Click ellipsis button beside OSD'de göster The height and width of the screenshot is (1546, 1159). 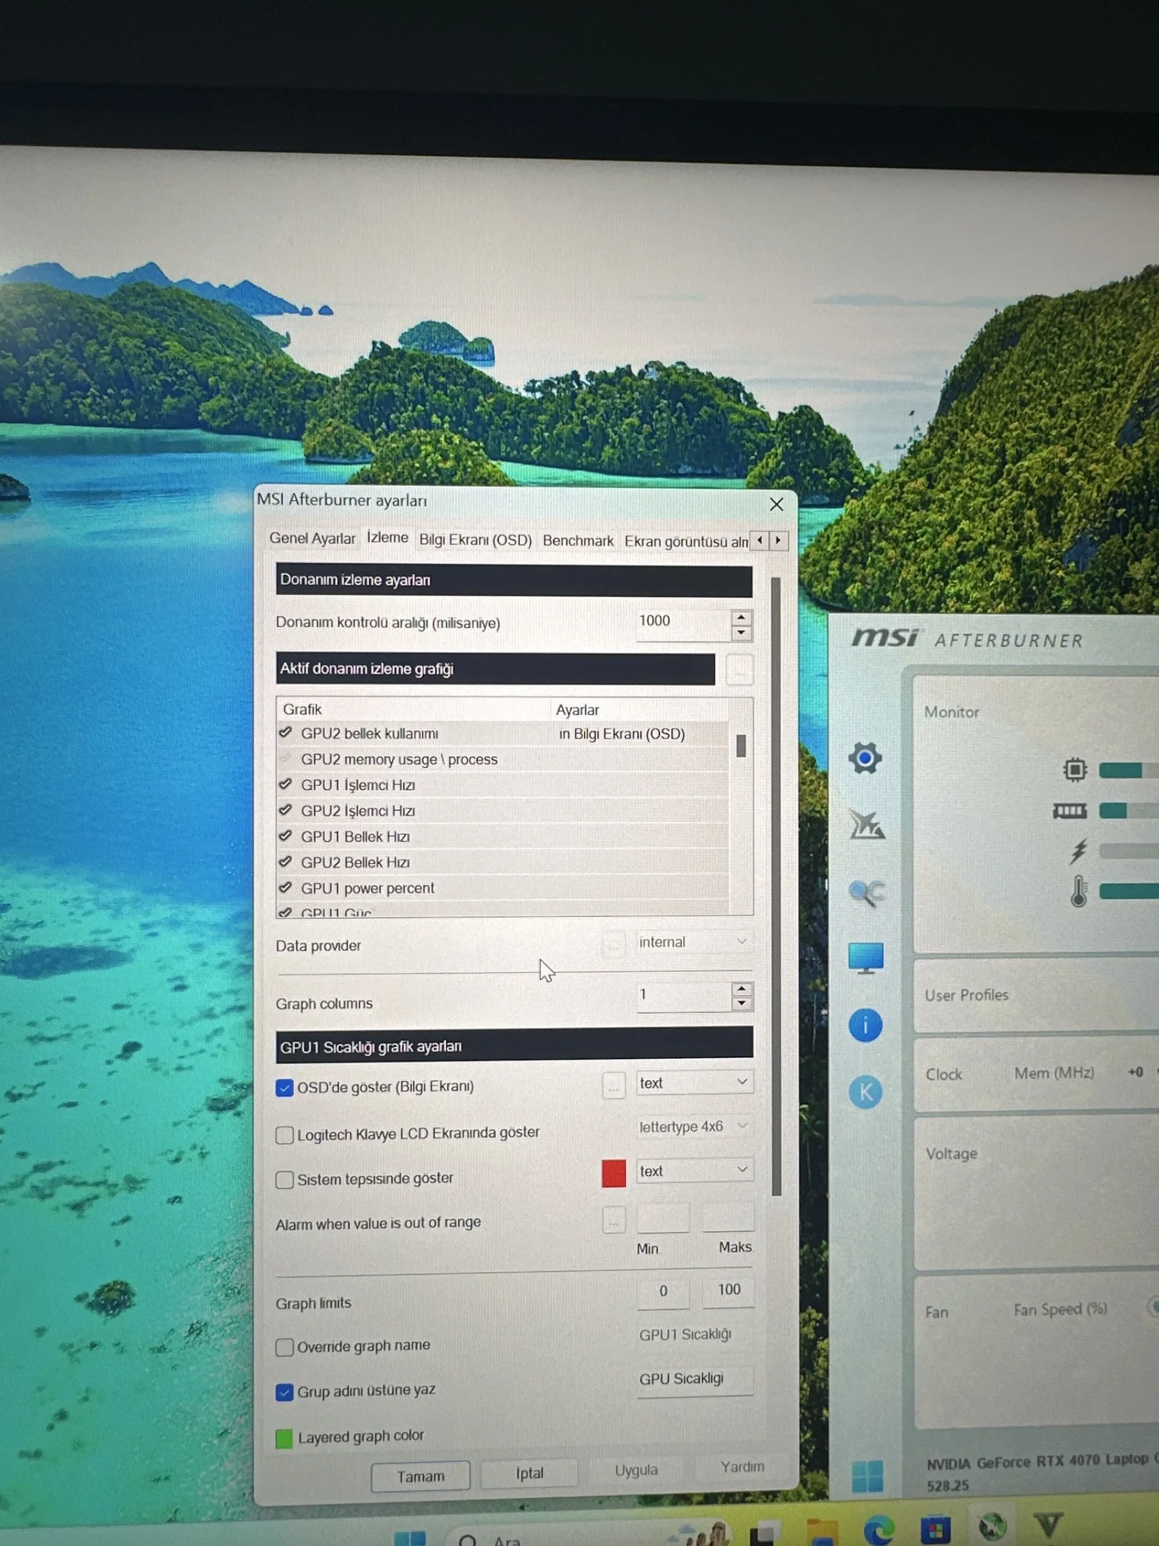tap(613, 1085)
